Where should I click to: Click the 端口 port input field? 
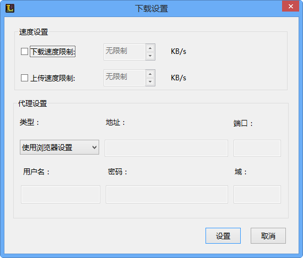257,148
